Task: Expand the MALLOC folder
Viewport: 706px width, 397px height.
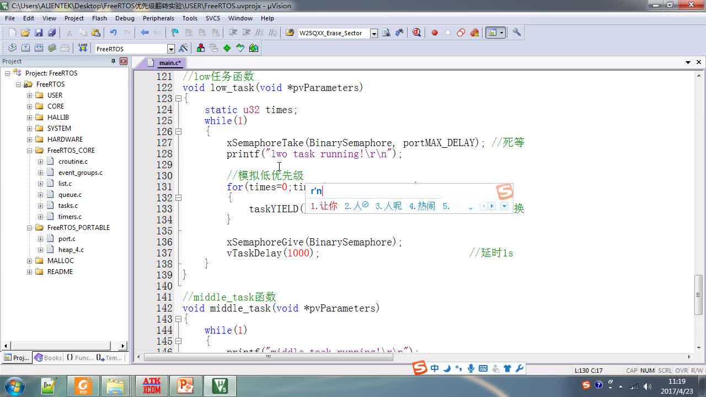Action: (30, 261)
